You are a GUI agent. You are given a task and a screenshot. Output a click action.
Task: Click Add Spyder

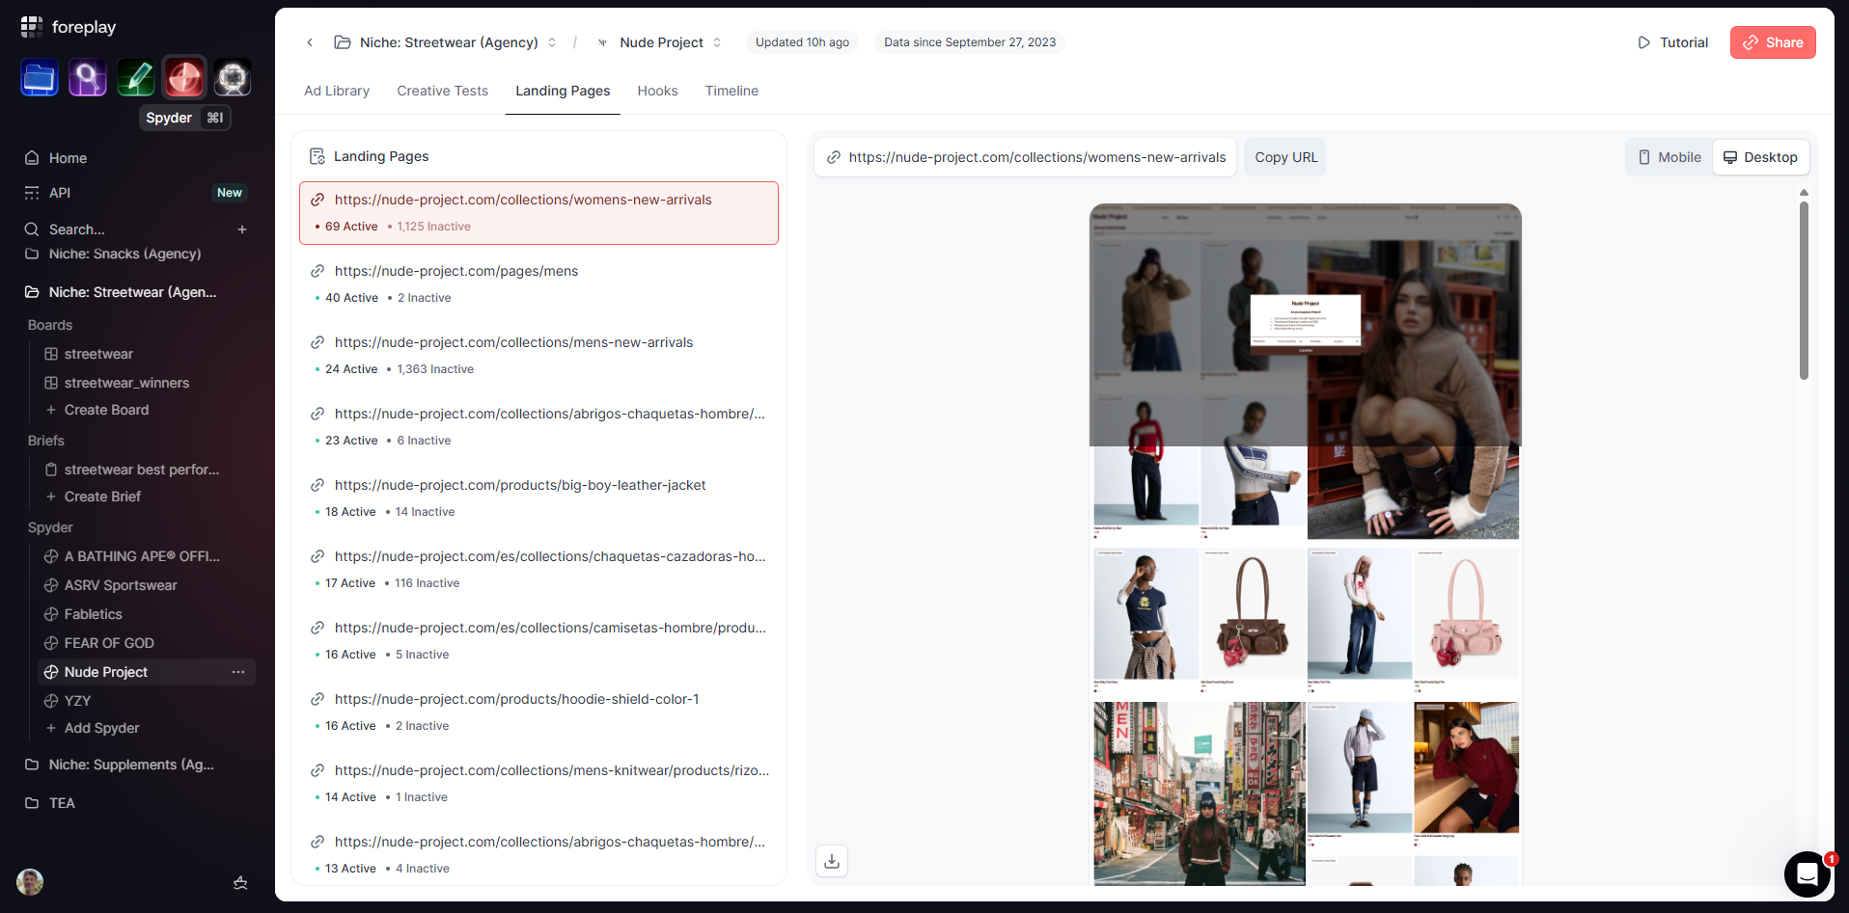(x=101, y=728)
